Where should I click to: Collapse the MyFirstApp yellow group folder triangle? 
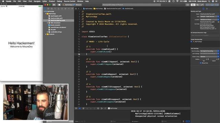point(46,14)
